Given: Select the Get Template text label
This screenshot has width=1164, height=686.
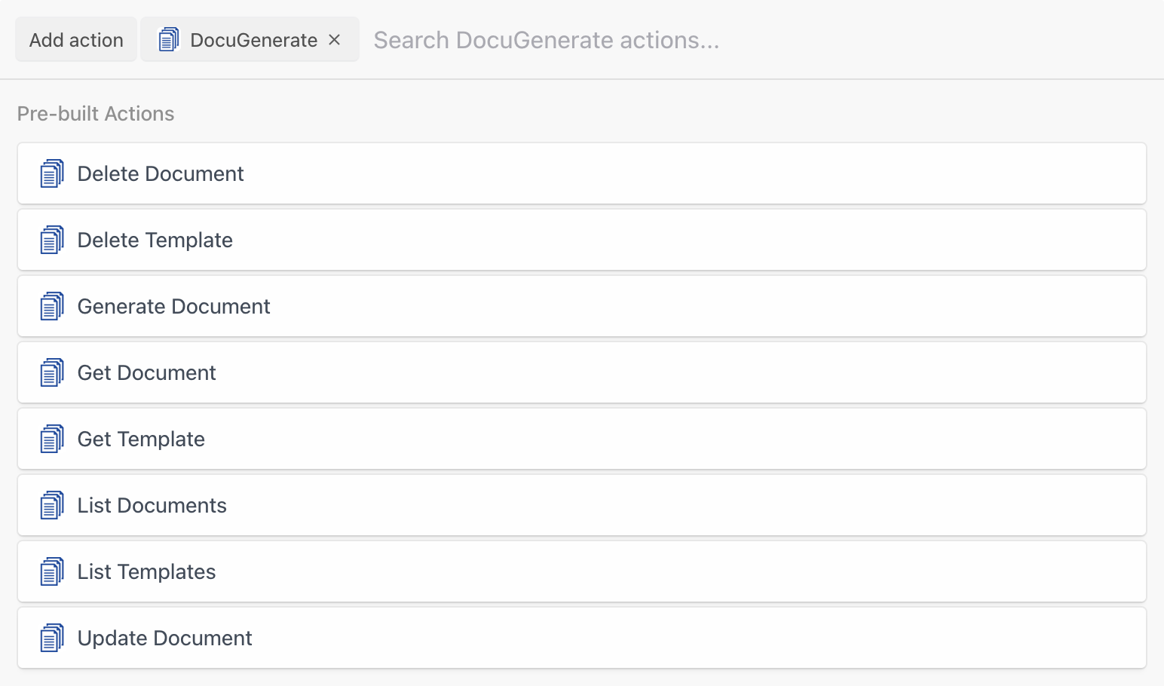Looking at the screenshot, I should tap(141, 439).
